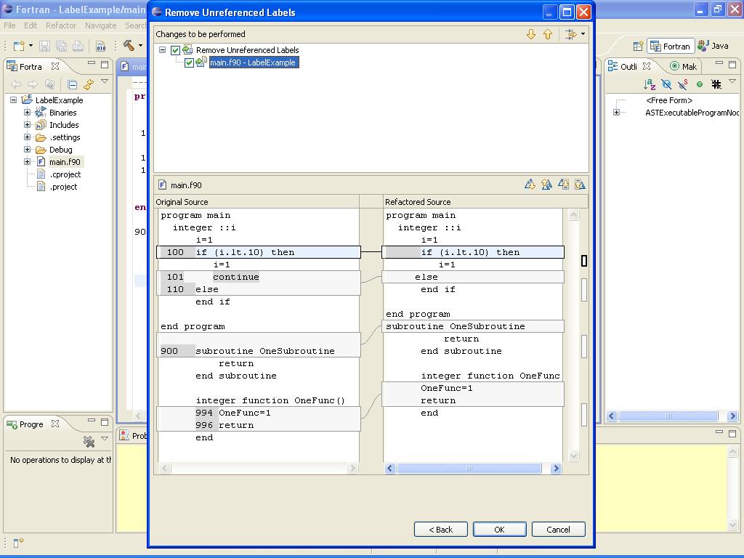Click fast view icon in status bar

click(18, 542)
